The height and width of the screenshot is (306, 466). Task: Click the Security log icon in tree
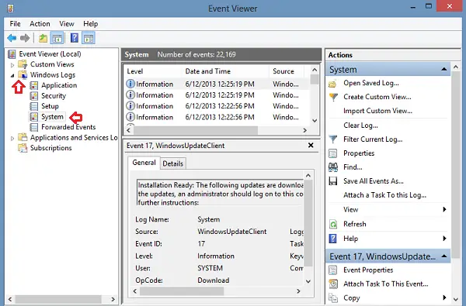point(34,96)
